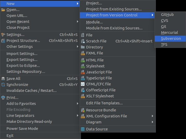The height and width of the screenshot is (139, 186).
Task: Expand the XML Configuration File arrow
Action: point(152,116)
